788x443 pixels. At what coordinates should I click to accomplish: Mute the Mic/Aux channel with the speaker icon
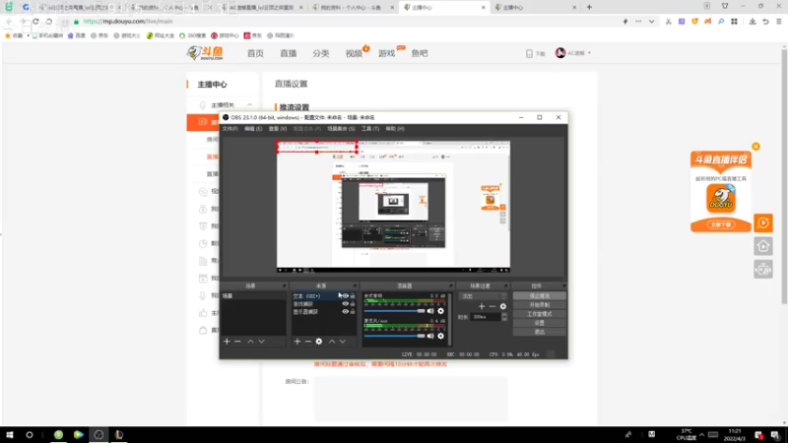coord(430,336)
